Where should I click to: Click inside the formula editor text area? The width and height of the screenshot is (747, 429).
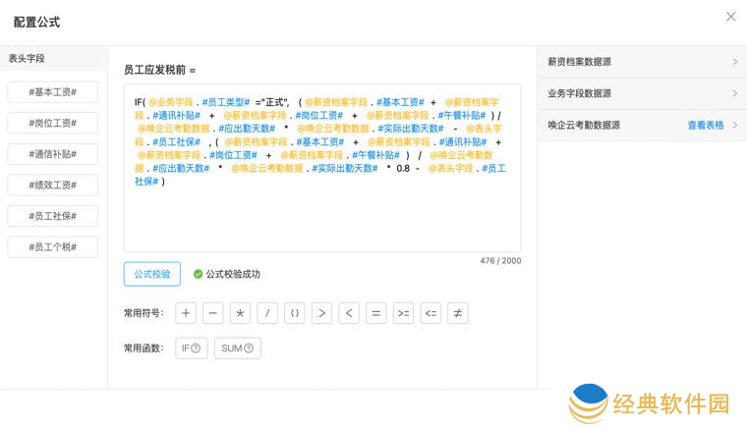click(322, 221)
